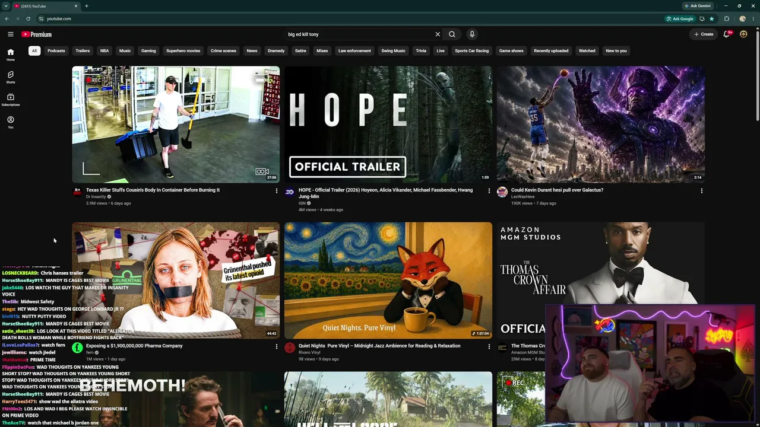The width and height of the screenshot is (760, 427).
Task: Open Chrome profile avatar
Action: [x=742, y=18]
